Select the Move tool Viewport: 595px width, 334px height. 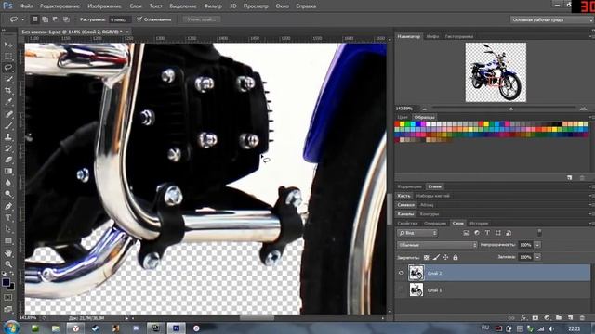pyautogui.click(x=8, y=45)
